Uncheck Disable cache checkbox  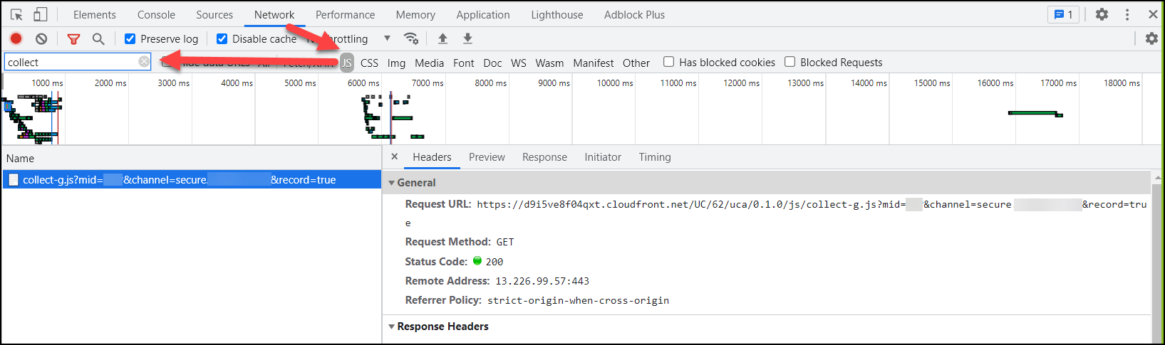coord(222,39)
